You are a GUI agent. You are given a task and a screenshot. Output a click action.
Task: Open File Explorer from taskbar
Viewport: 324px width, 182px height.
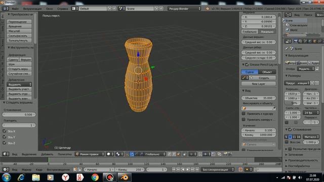point(36,177)
